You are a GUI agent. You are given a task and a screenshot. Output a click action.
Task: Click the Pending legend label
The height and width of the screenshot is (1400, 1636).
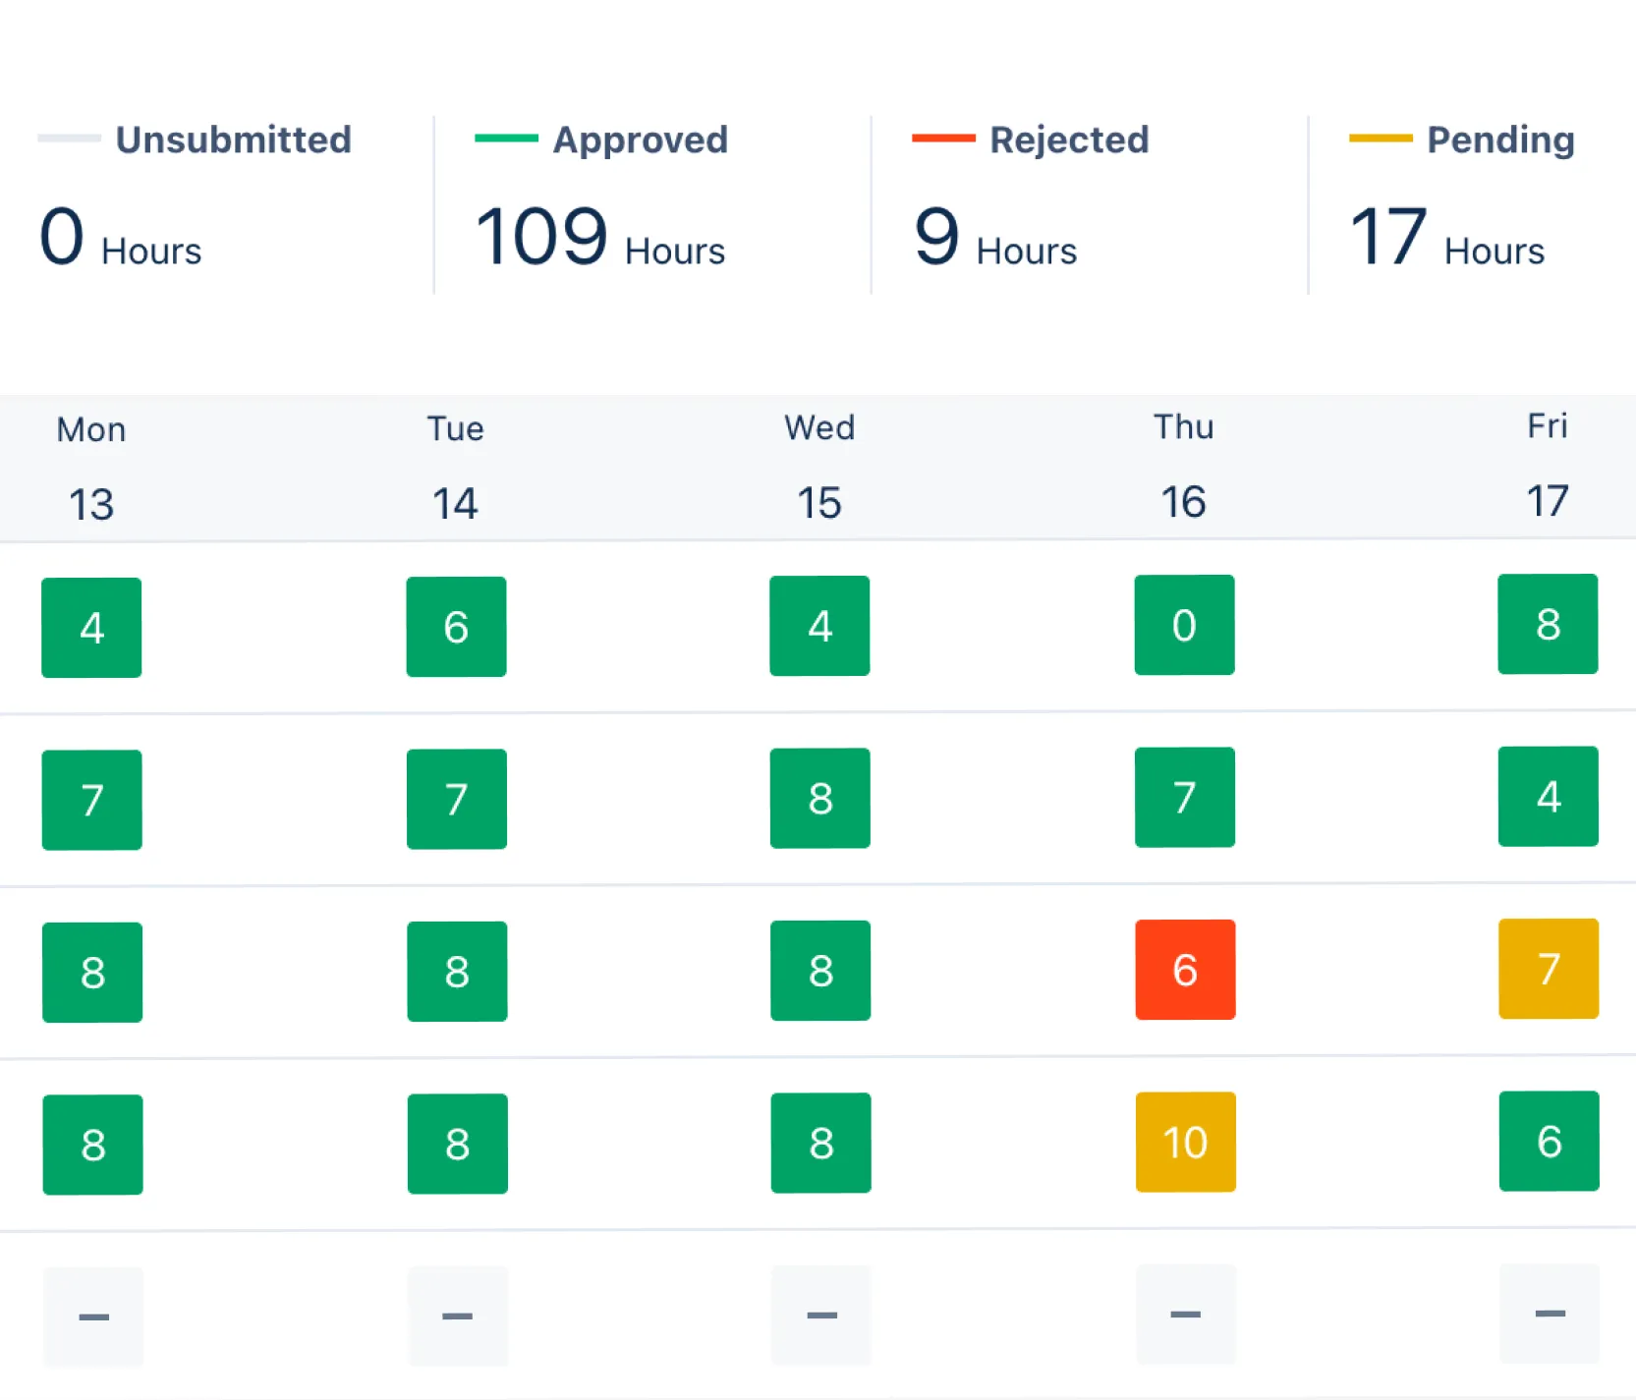coord(1500,140)
